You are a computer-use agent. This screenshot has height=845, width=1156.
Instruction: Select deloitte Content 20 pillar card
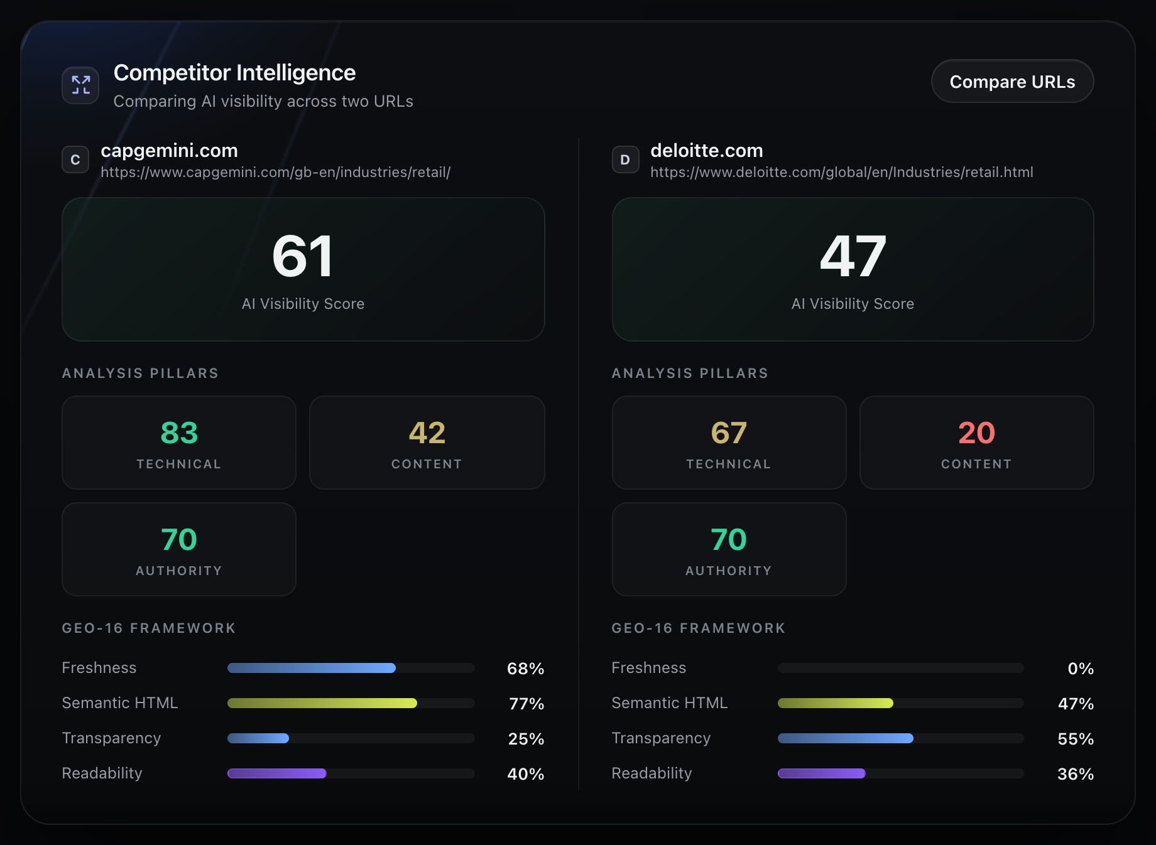[977, 443]
